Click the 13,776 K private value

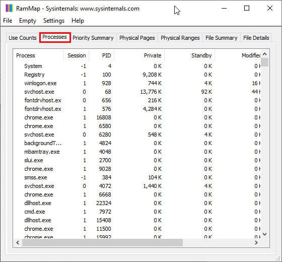(151, 92)
